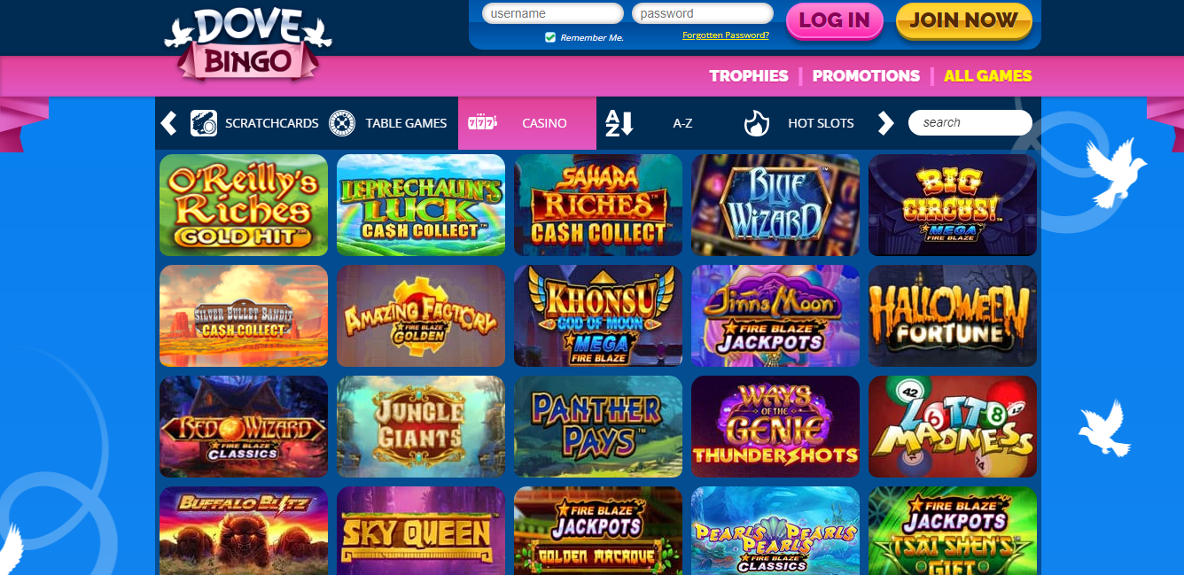Show more categories with right chevron
This screenshot has width=1184, height=575.
(x=885, y=123)
